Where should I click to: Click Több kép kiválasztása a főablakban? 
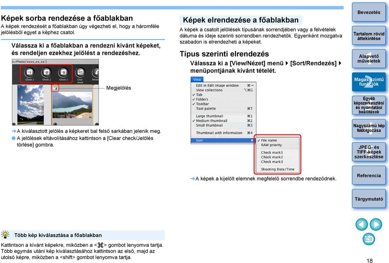click(x=58, y=235)
